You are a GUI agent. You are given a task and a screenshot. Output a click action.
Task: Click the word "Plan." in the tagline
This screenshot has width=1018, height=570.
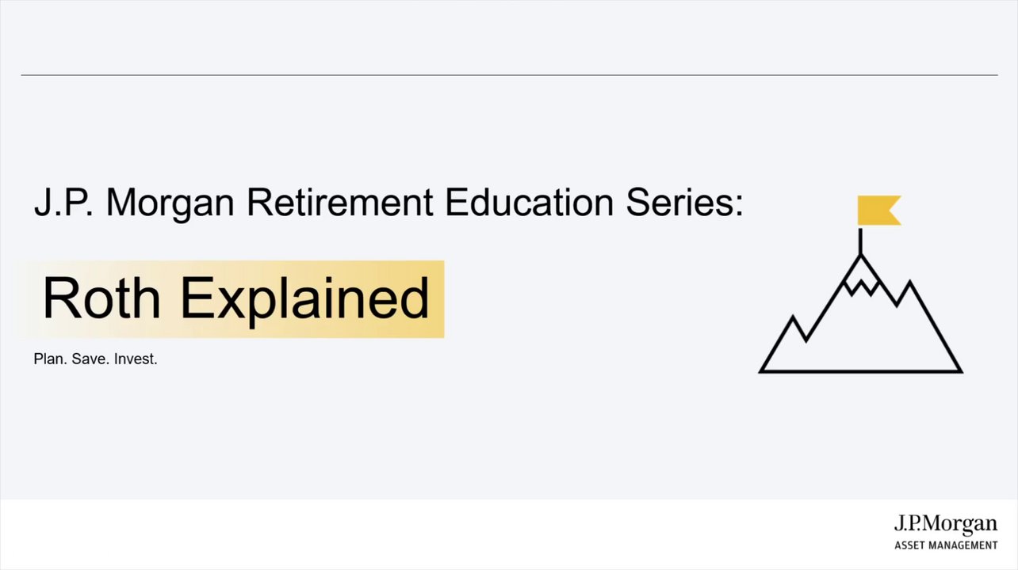[x=51, y=359]
